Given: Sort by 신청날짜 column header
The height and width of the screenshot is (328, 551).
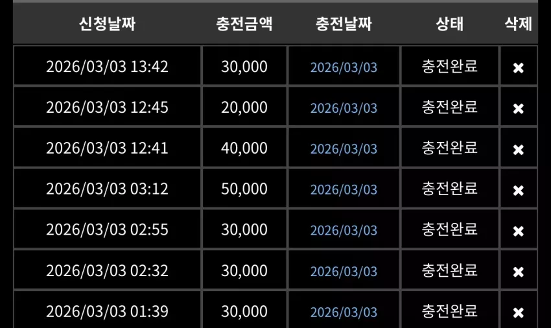Looking at the screenshot, I should coord(107,24).
